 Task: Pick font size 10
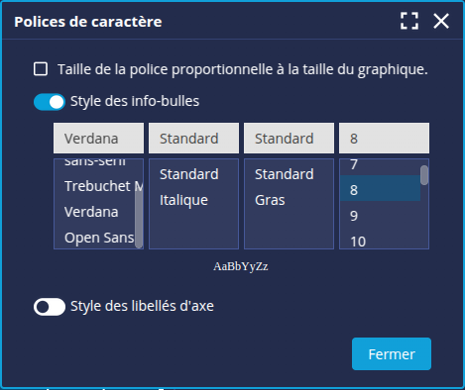coord(380,242)
